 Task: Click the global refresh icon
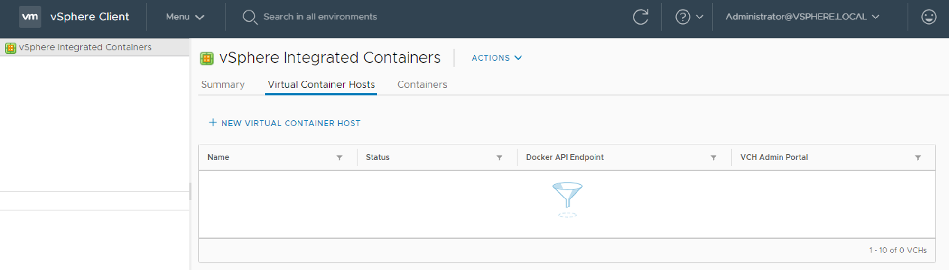click(x=640, y=17)
